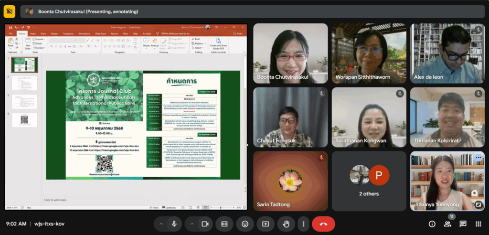The image size is (489, 235).
Task: Open the options dots on Jitkunya Yuenyong tile
Action: click(x=478, y=158)
